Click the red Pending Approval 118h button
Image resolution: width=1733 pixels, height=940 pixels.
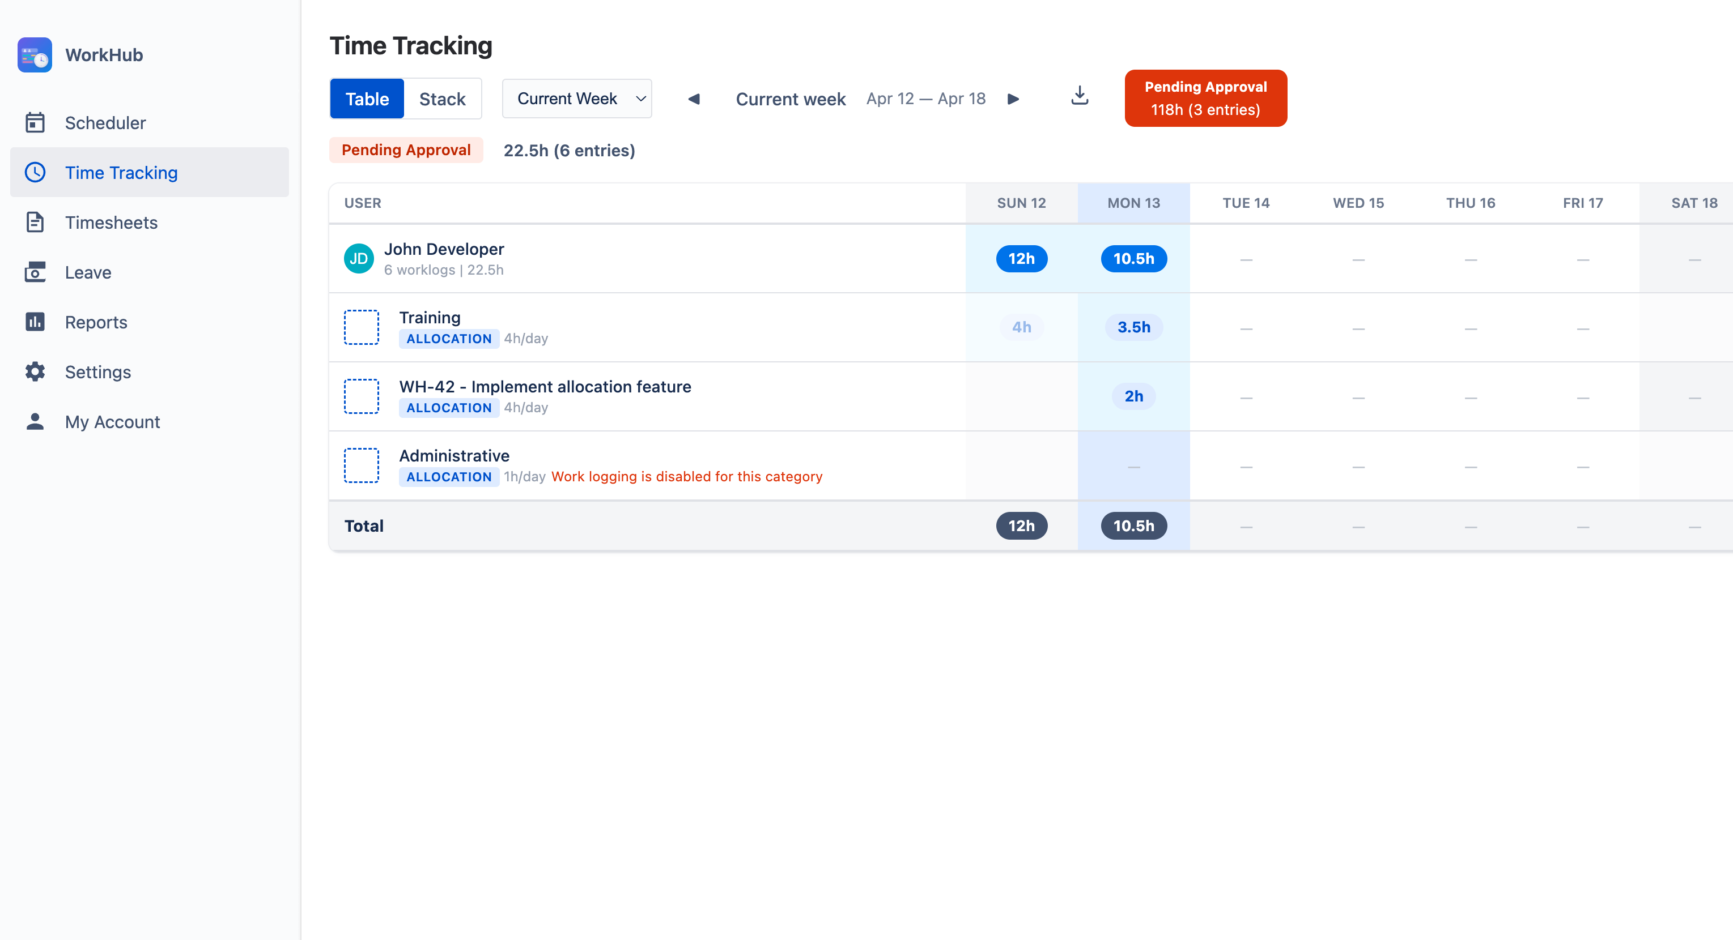(1205, 98)
